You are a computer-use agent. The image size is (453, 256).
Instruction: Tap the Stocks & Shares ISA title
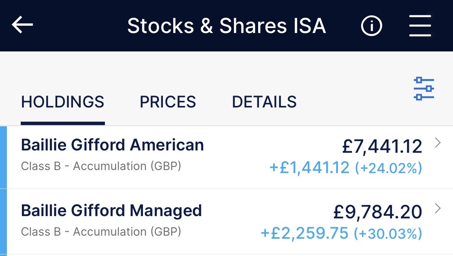pos(227,26)
